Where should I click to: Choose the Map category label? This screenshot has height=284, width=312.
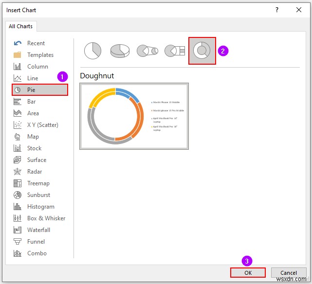pyautogui.click(x=33, y=137)
